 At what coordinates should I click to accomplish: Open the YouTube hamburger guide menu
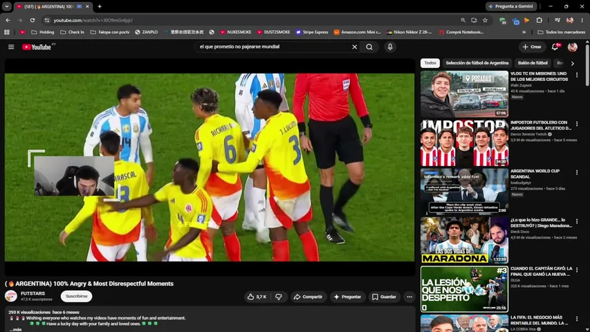[11, 47]
